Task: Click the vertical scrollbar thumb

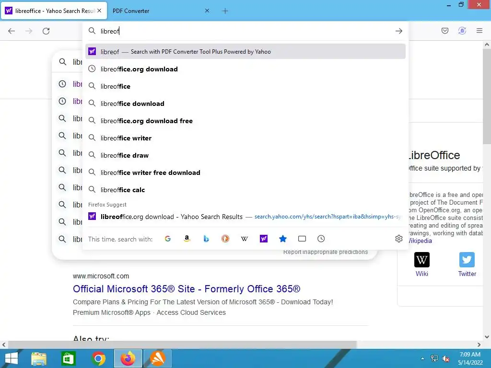Action: click(x=487, y=95)
